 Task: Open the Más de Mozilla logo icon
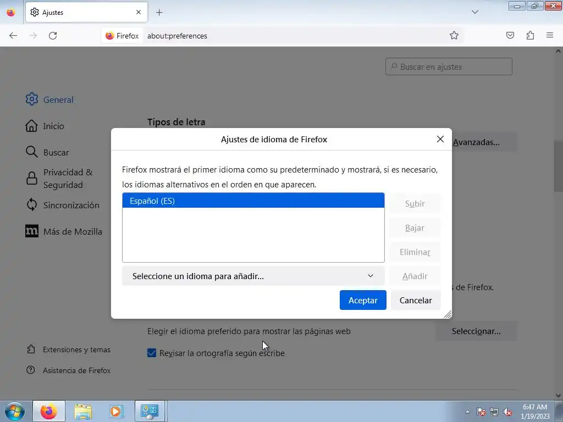tap(31, 231)
